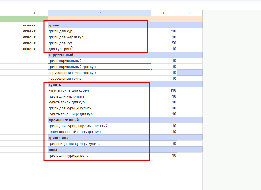Select value 10 beside 'грильница для курицы купить'

tap(164, 144)
